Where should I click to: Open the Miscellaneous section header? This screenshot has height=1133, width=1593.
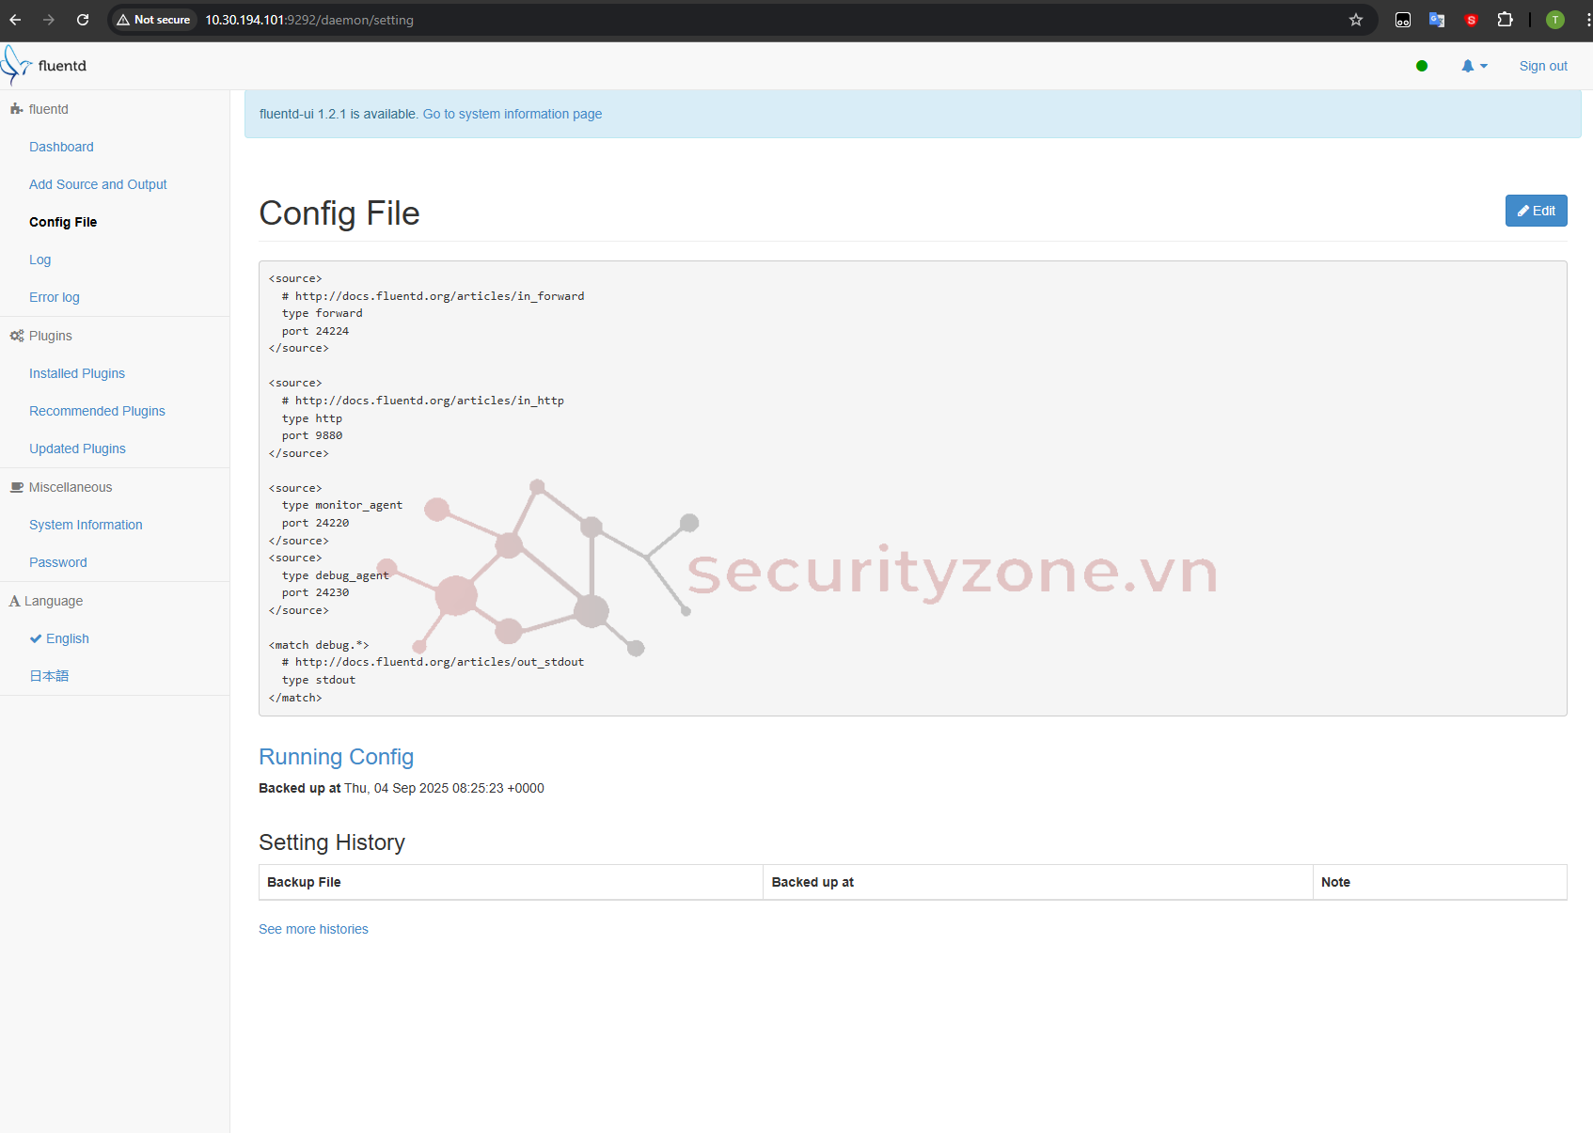(x=61, y=487)
